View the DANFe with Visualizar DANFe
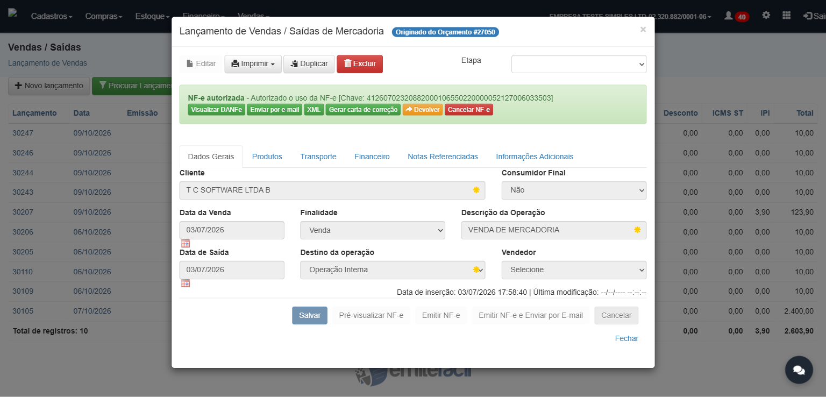Viewport: 826px width, 397px height. 217,110
